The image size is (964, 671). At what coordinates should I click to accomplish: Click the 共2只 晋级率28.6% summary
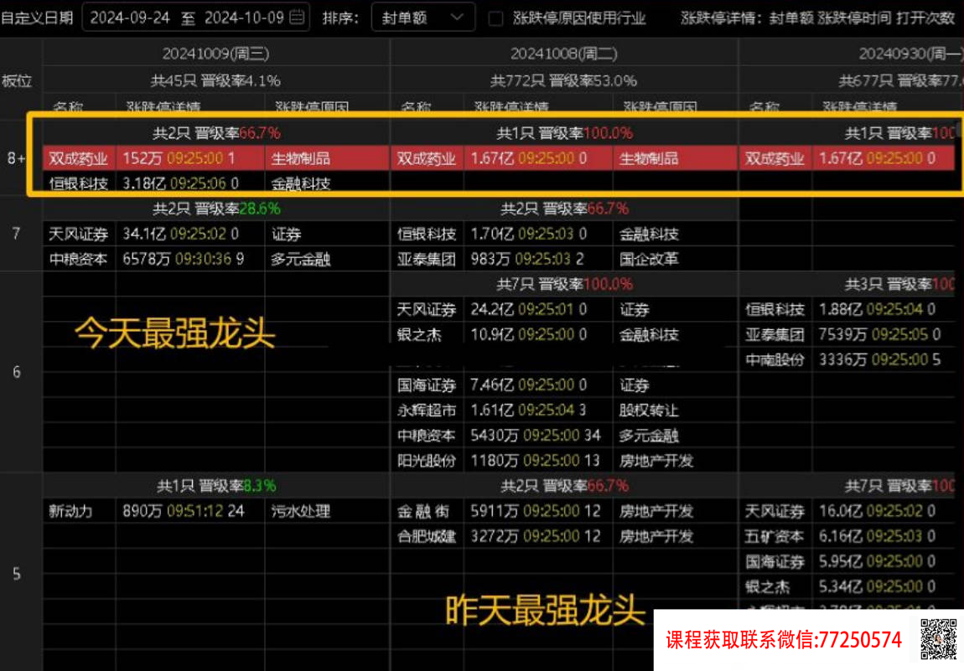click(x=215, y=209)
